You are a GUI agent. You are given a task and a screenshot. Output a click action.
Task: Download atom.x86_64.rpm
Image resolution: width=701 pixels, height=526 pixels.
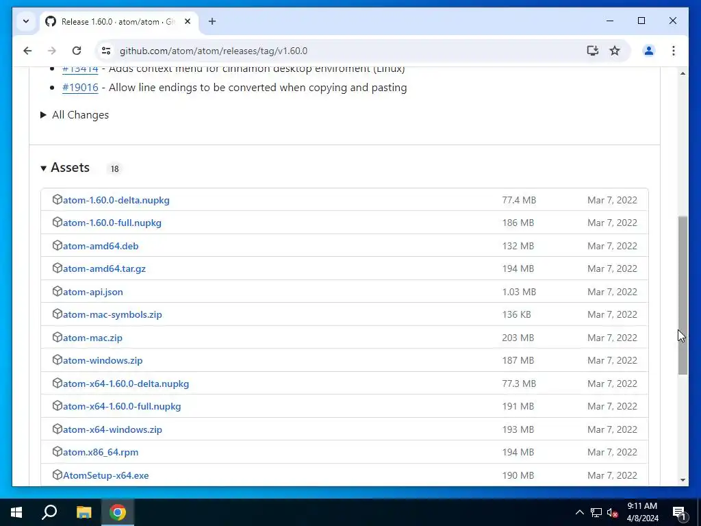[x=101, y=452]
